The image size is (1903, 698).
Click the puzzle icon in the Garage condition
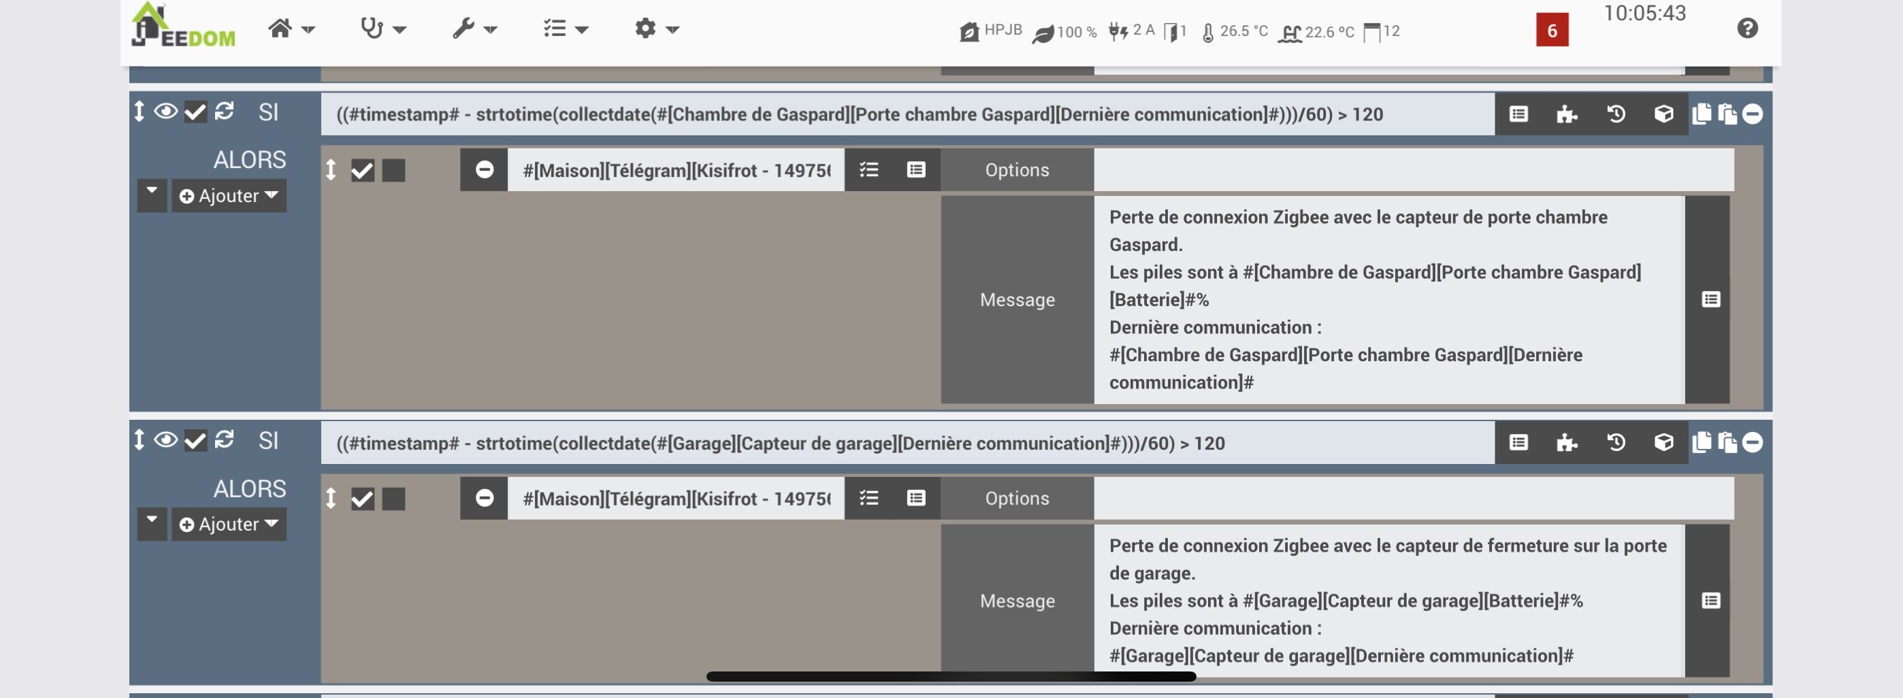pos(1567,443)
